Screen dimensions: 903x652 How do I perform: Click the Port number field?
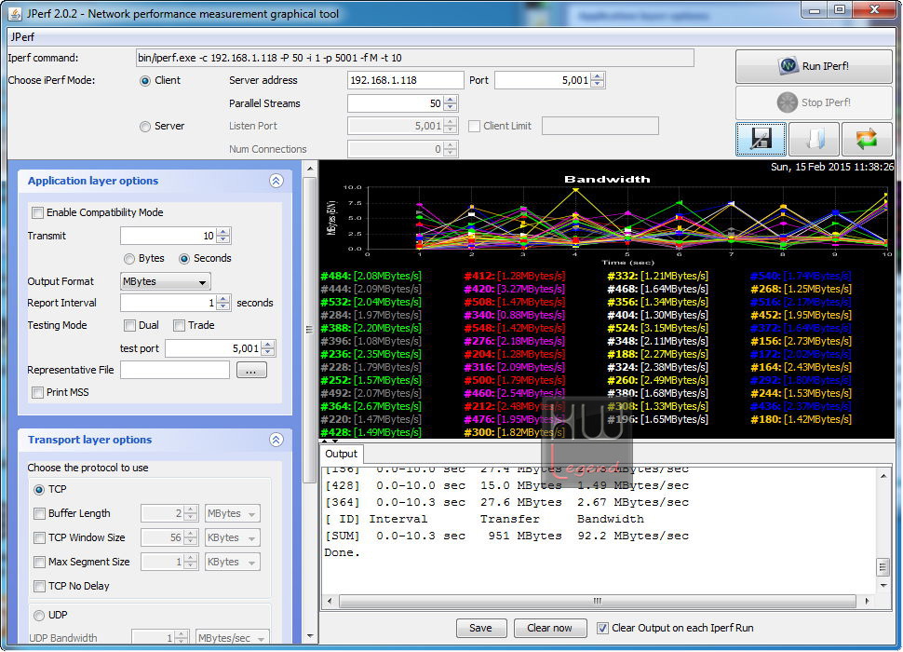(543, 81)
